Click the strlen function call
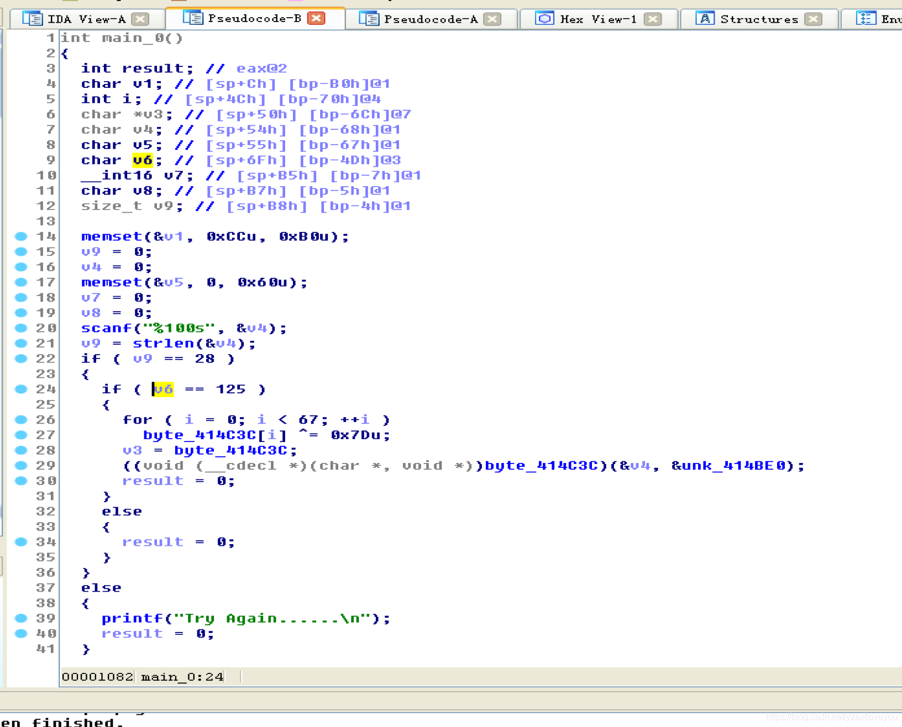 click(164, 344)
